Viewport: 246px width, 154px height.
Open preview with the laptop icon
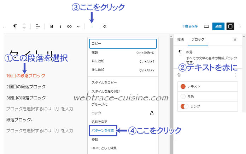coord(206,26)
